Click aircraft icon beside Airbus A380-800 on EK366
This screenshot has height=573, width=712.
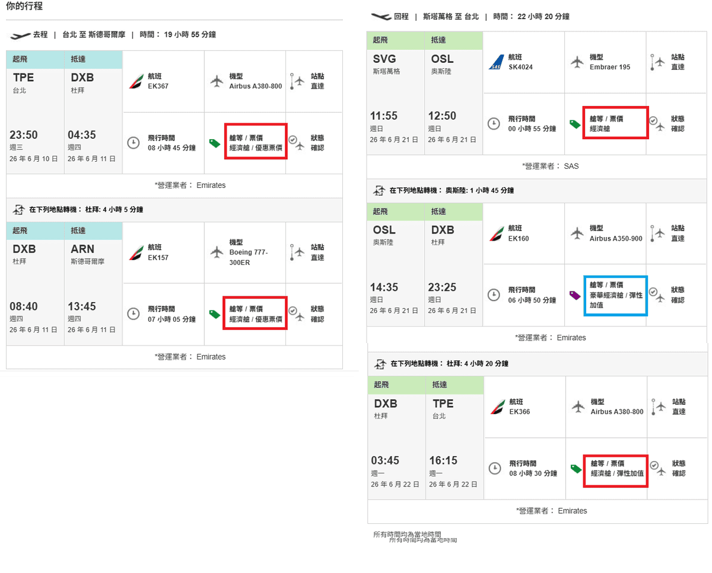point(578,406)
